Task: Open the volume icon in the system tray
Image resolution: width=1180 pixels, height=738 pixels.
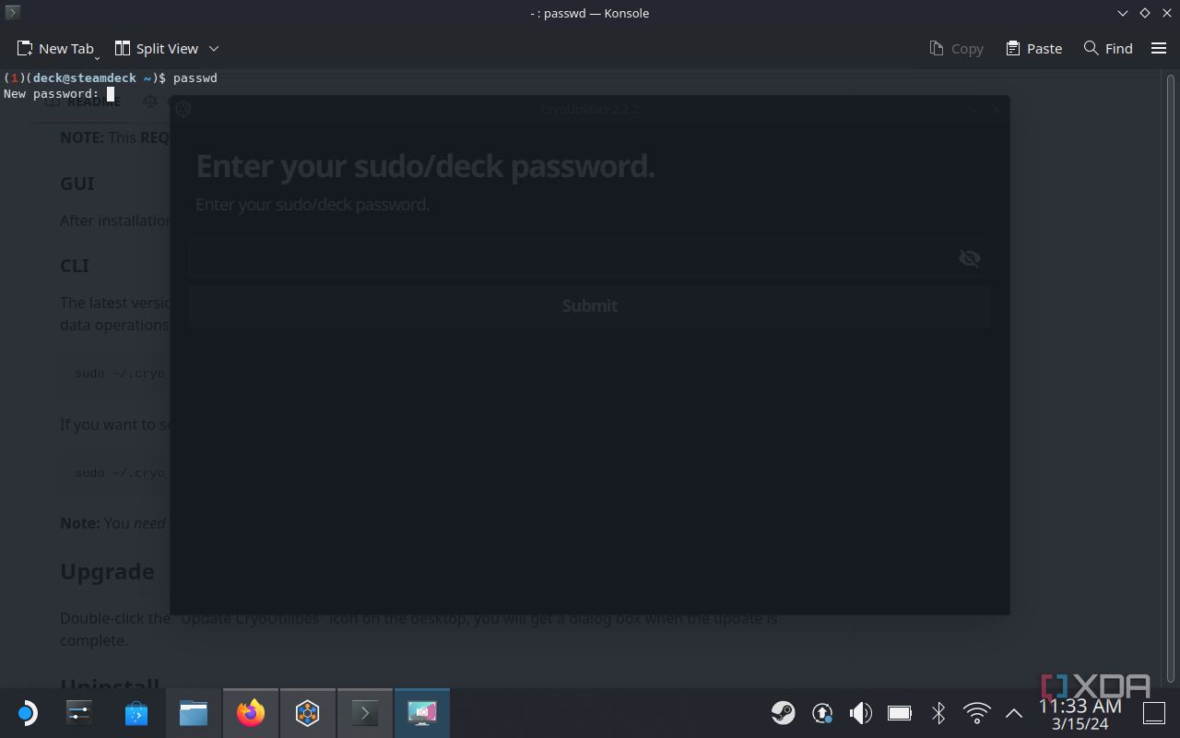Action: tap(860, 712)
